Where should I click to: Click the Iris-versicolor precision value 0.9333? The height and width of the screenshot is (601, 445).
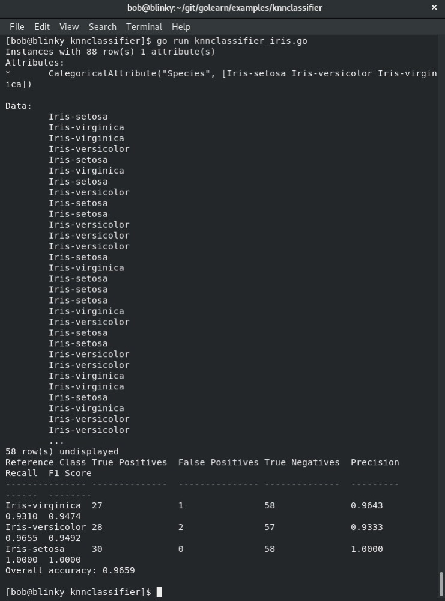click(x=367, y=527)
